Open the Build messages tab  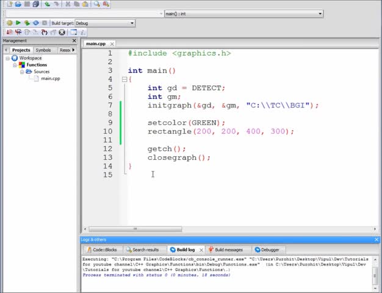click(226, 250)
